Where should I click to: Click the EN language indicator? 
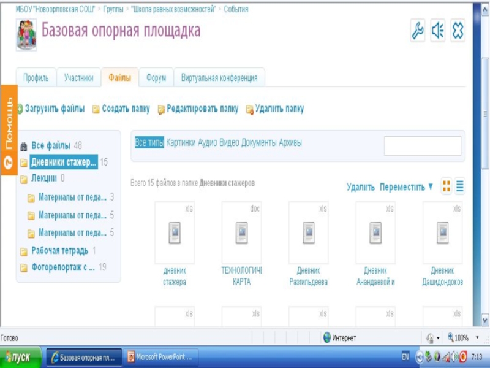click(x=405, y=356)
